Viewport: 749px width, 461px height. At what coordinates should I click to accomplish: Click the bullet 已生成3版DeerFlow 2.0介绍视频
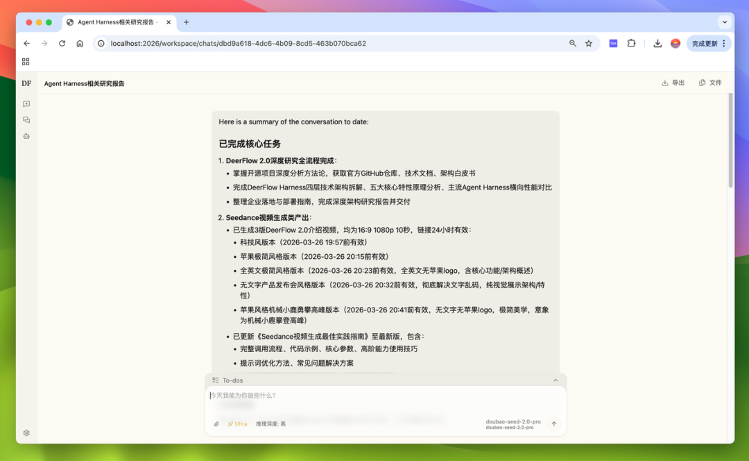pyautogui.click(x=352, y=230)
